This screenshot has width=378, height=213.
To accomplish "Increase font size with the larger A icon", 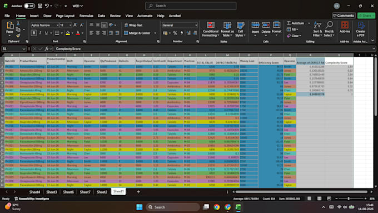I will tap(75, 25).
